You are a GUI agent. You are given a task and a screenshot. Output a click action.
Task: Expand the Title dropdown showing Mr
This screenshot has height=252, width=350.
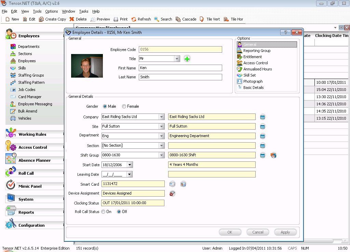click(177, 59)
